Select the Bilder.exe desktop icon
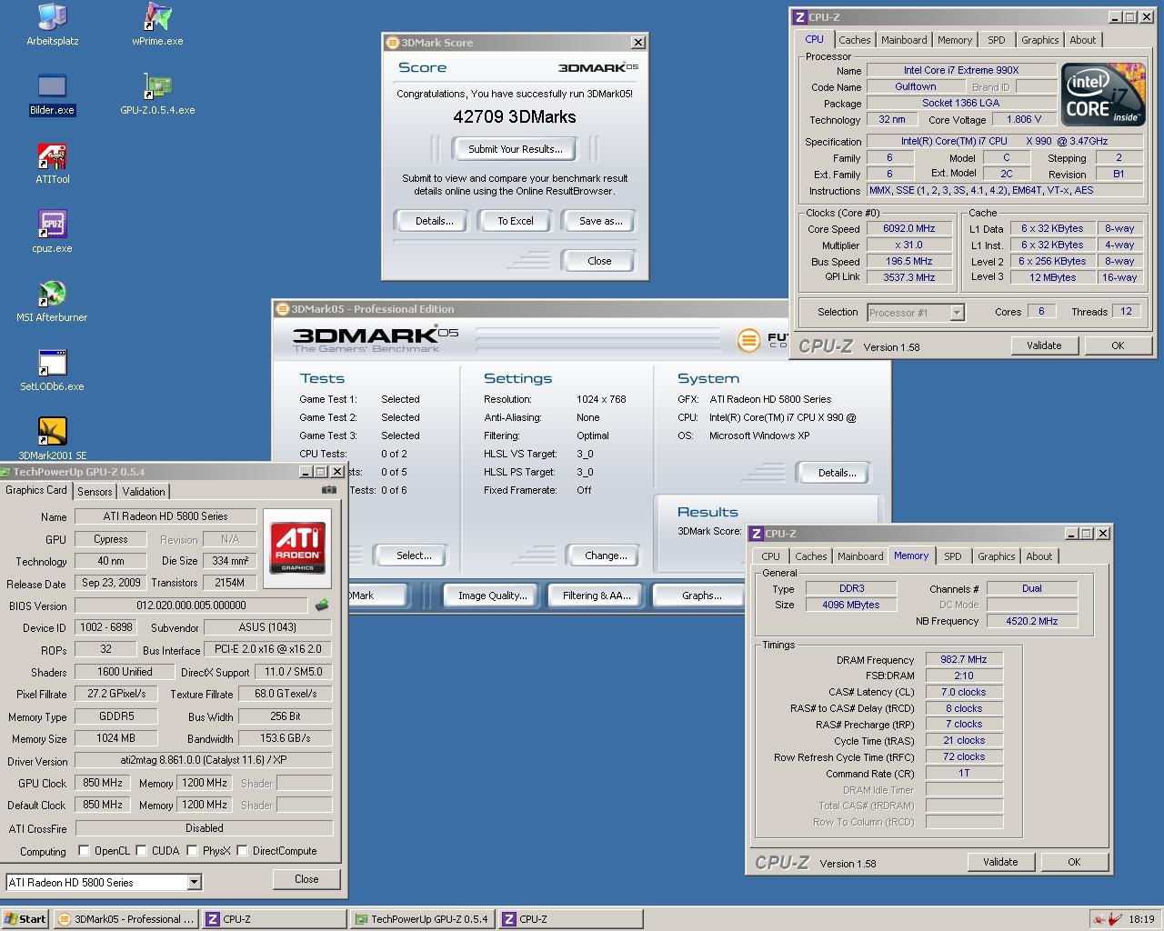 [x=53, y=95]
